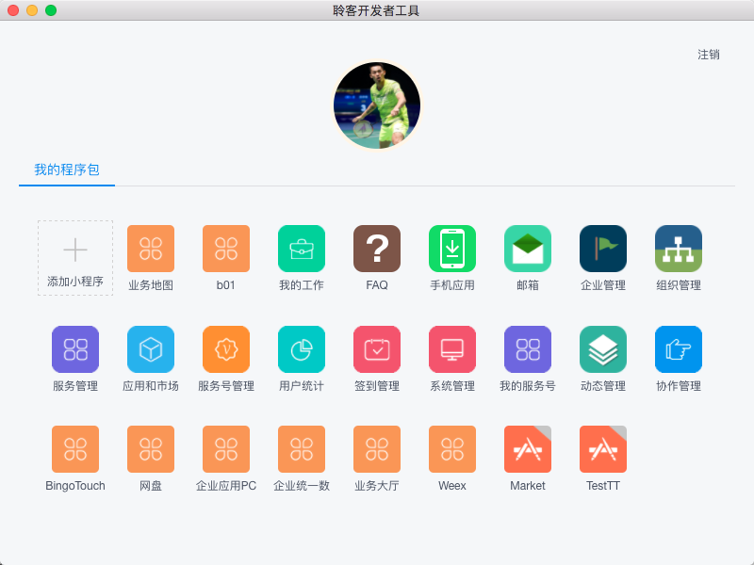The width and height of the screenshot is (754, 565).
Task: Open 组织管理 organization chart icon
Action: pyautogui.click(x=678, y=249)
